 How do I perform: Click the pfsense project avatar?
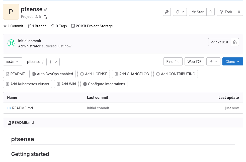point(11,12)
